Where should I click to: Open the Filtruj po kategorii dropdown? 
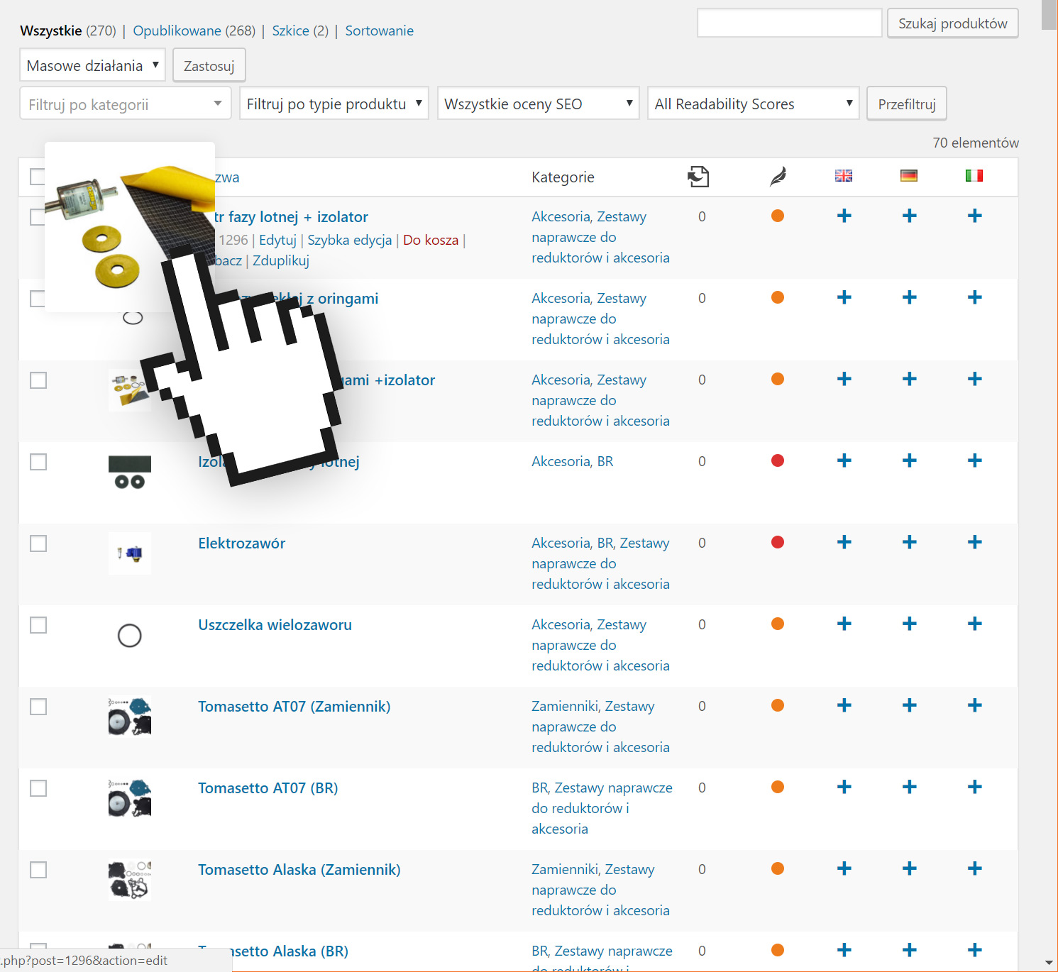point(126,104)
